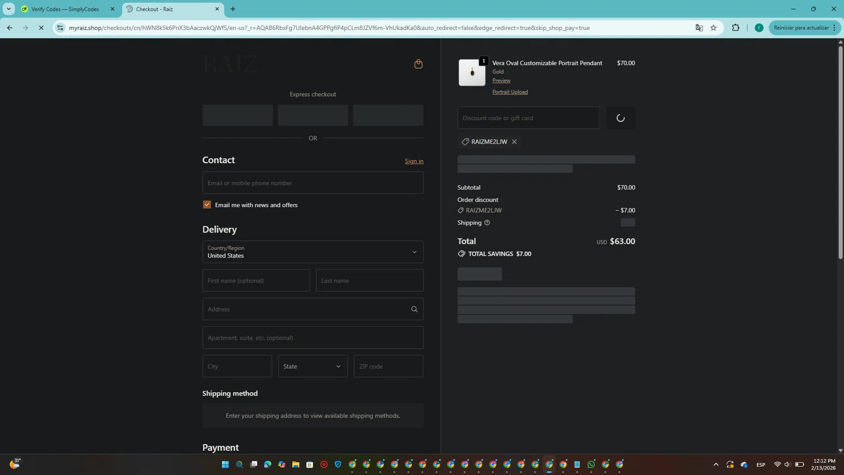Click the Discount code or gift card field
Screen dimensions: 844x475
click(x=528, y=118)
